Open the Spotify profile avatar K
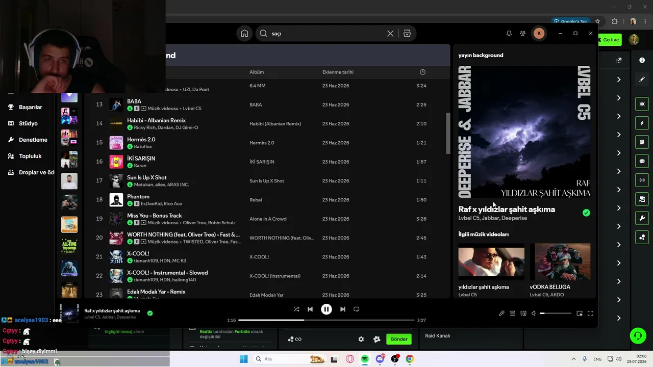This screenshot has height=367, width=653. 539,34
